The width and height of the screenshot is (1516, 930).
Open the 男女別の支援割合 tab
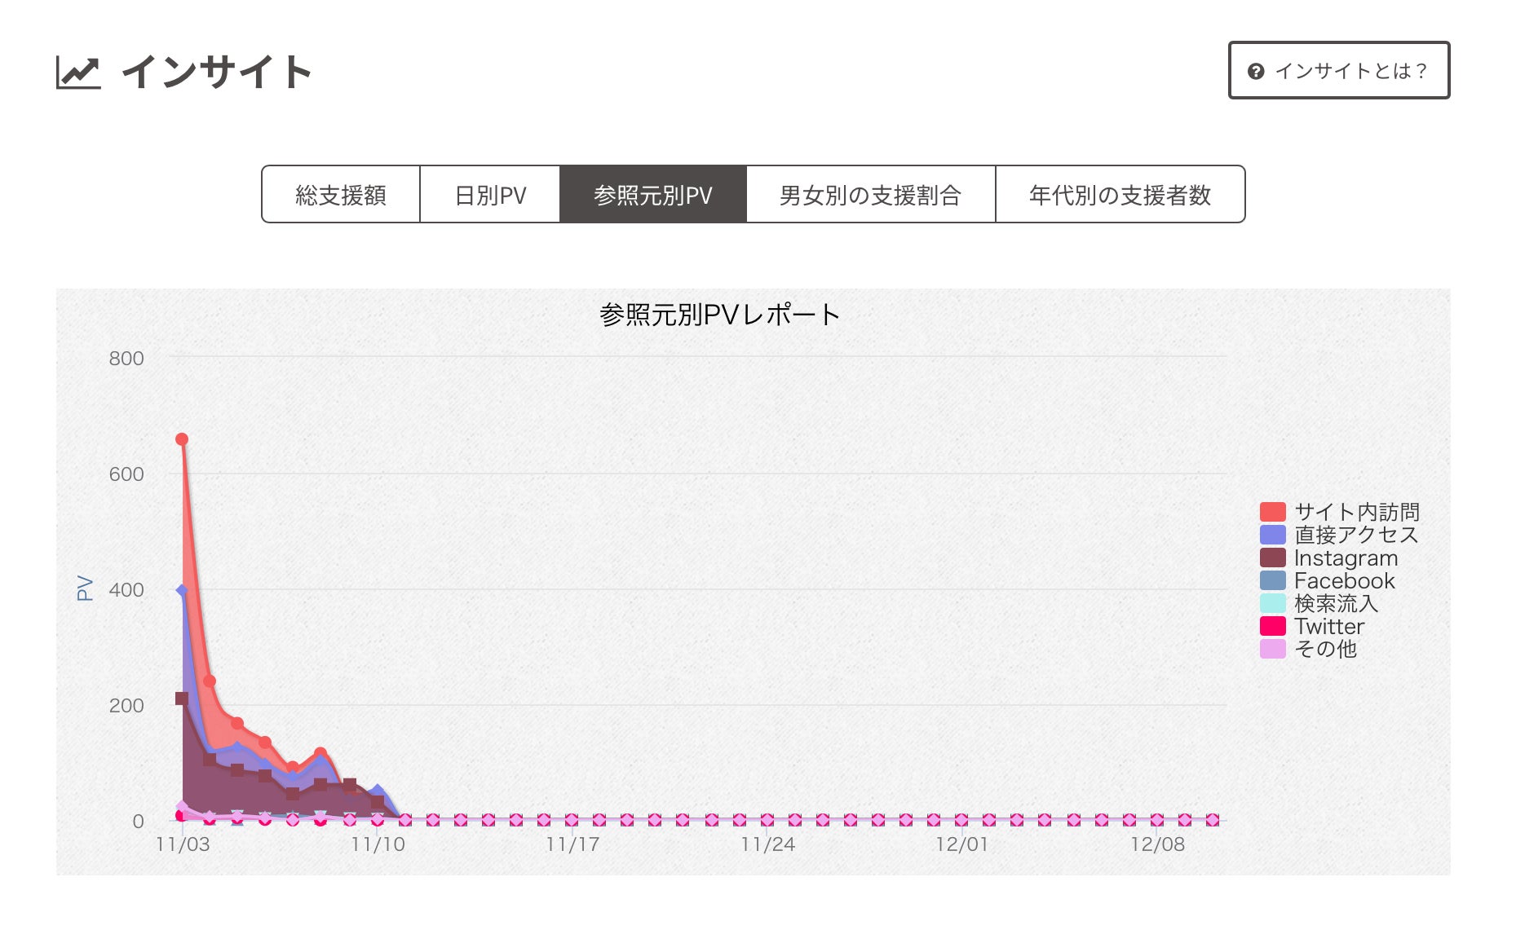tap(870, 195)
